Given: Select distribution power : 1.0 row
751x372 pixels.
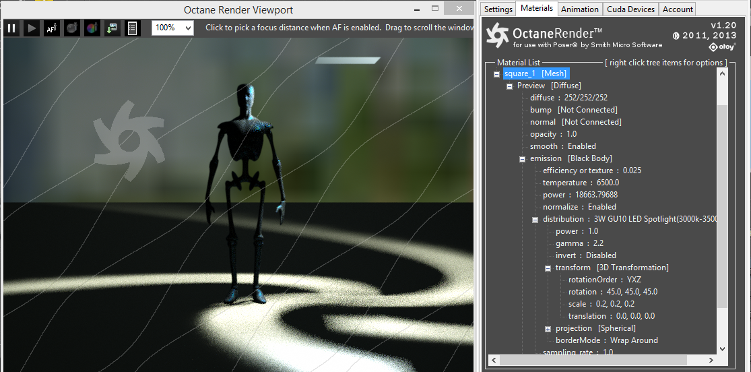Looking at the screenshot, I should [577, 231].
